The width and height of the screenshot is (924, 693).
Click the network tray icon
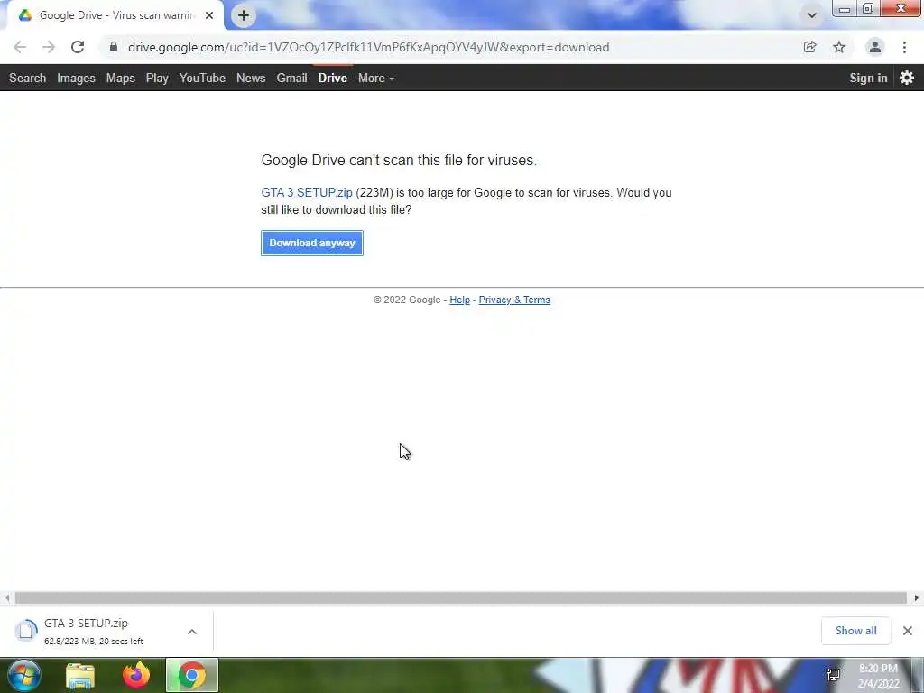pyautogui.click(x=833, y=675)
